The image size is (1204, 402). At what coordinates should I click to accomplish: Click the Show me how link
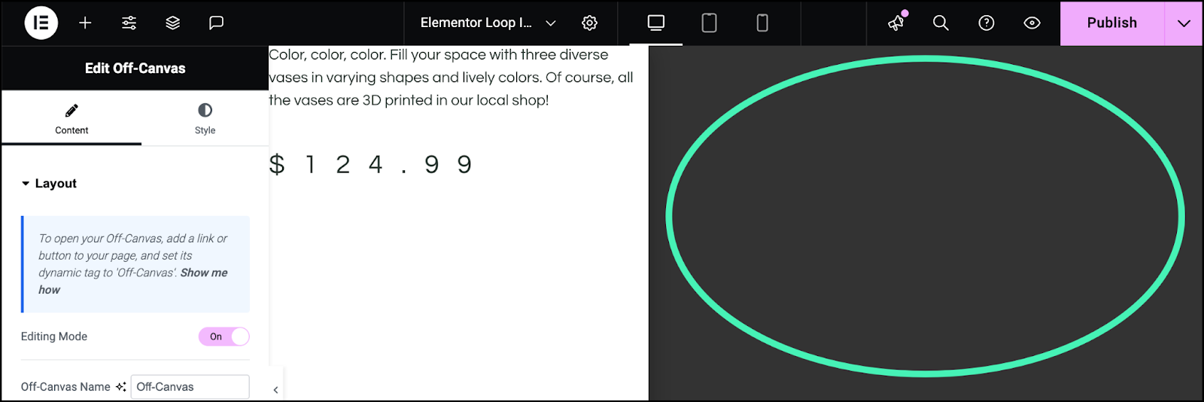132,281
